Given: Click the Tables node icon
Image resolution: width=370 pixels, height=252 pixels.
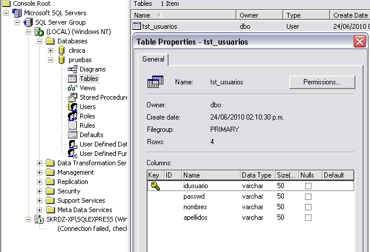Looking at the screenshot, I should [73, 79].
